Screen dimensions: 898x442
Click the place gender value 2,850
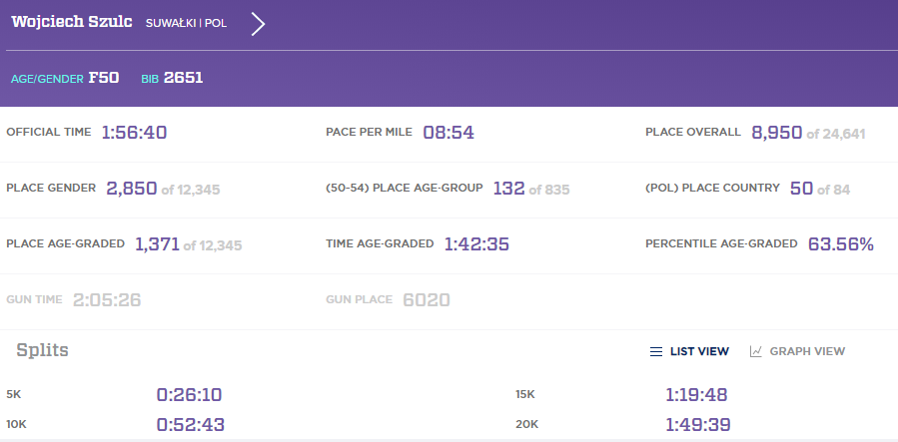(x=131, y=189)
